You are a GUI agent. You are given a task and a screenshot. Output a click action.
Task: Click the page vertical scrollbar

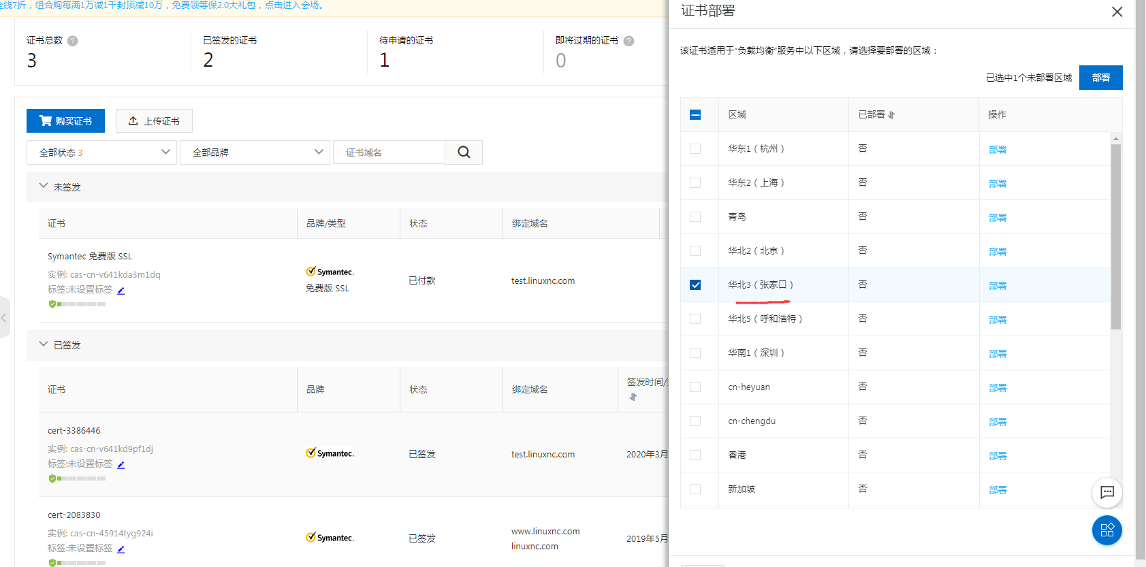click(x=1141, y=279)
